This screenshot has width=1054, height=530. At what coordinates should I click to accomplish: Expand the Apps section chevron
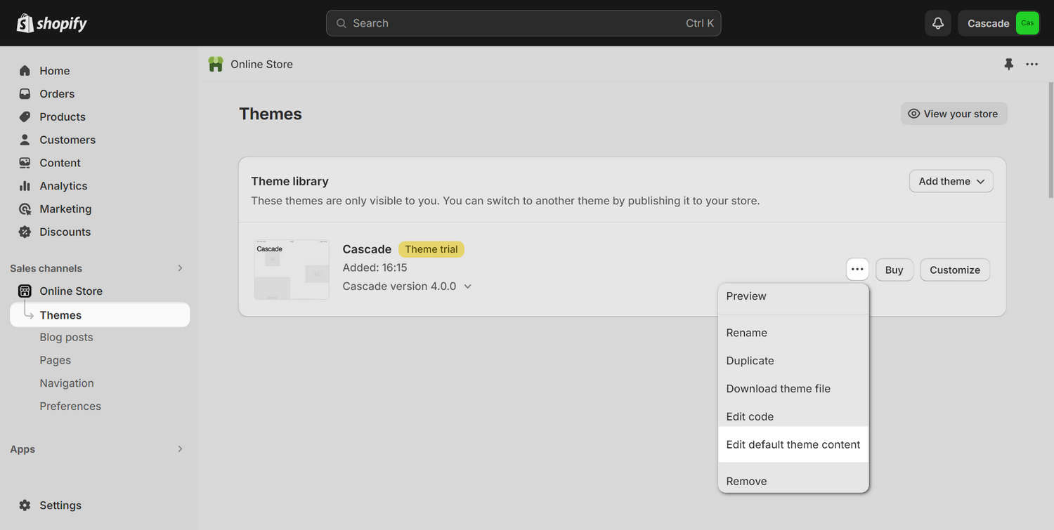click(x=180, y=449)
